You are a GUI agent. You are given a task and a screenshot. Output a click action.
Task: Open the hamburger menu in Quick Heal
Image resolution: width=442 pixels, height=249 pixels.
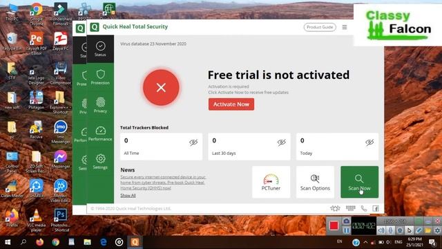coord(345,27)
